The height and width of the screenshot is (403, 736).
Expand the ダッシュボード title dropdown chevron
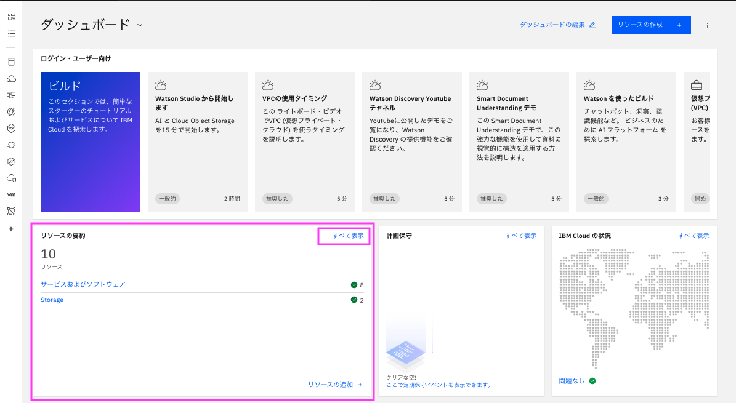pyautogui.click(x=139, y=25)
